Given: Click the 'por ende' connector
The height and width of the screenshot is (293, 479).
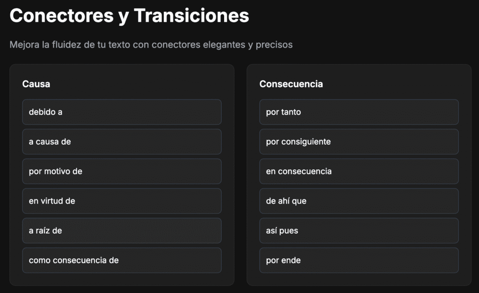Looking at the screenshot, I should [x=359, y=260].
